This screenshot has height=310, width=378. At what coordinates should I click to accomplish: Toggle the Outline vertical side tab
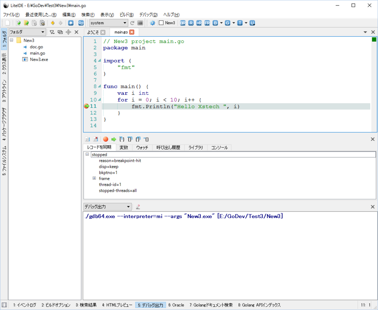(x=4, y=91)
